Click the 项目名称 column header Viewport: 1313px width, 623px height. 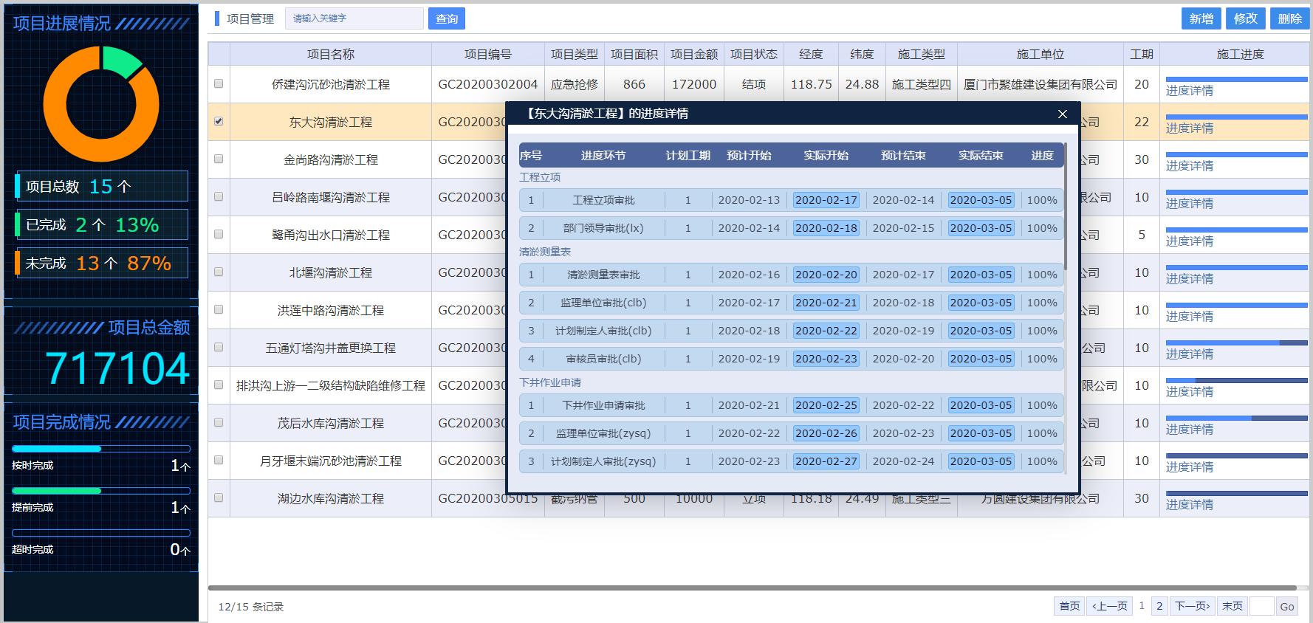coord(330,54)
